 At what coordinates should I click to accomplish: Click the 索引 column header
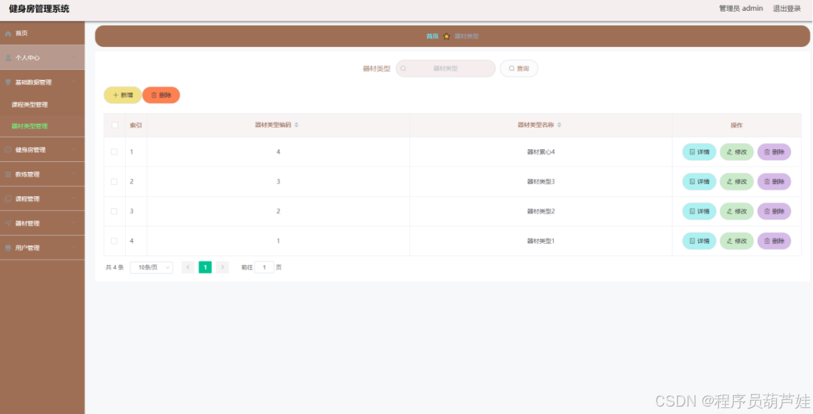pyautogui.click(x=136, y=125)
